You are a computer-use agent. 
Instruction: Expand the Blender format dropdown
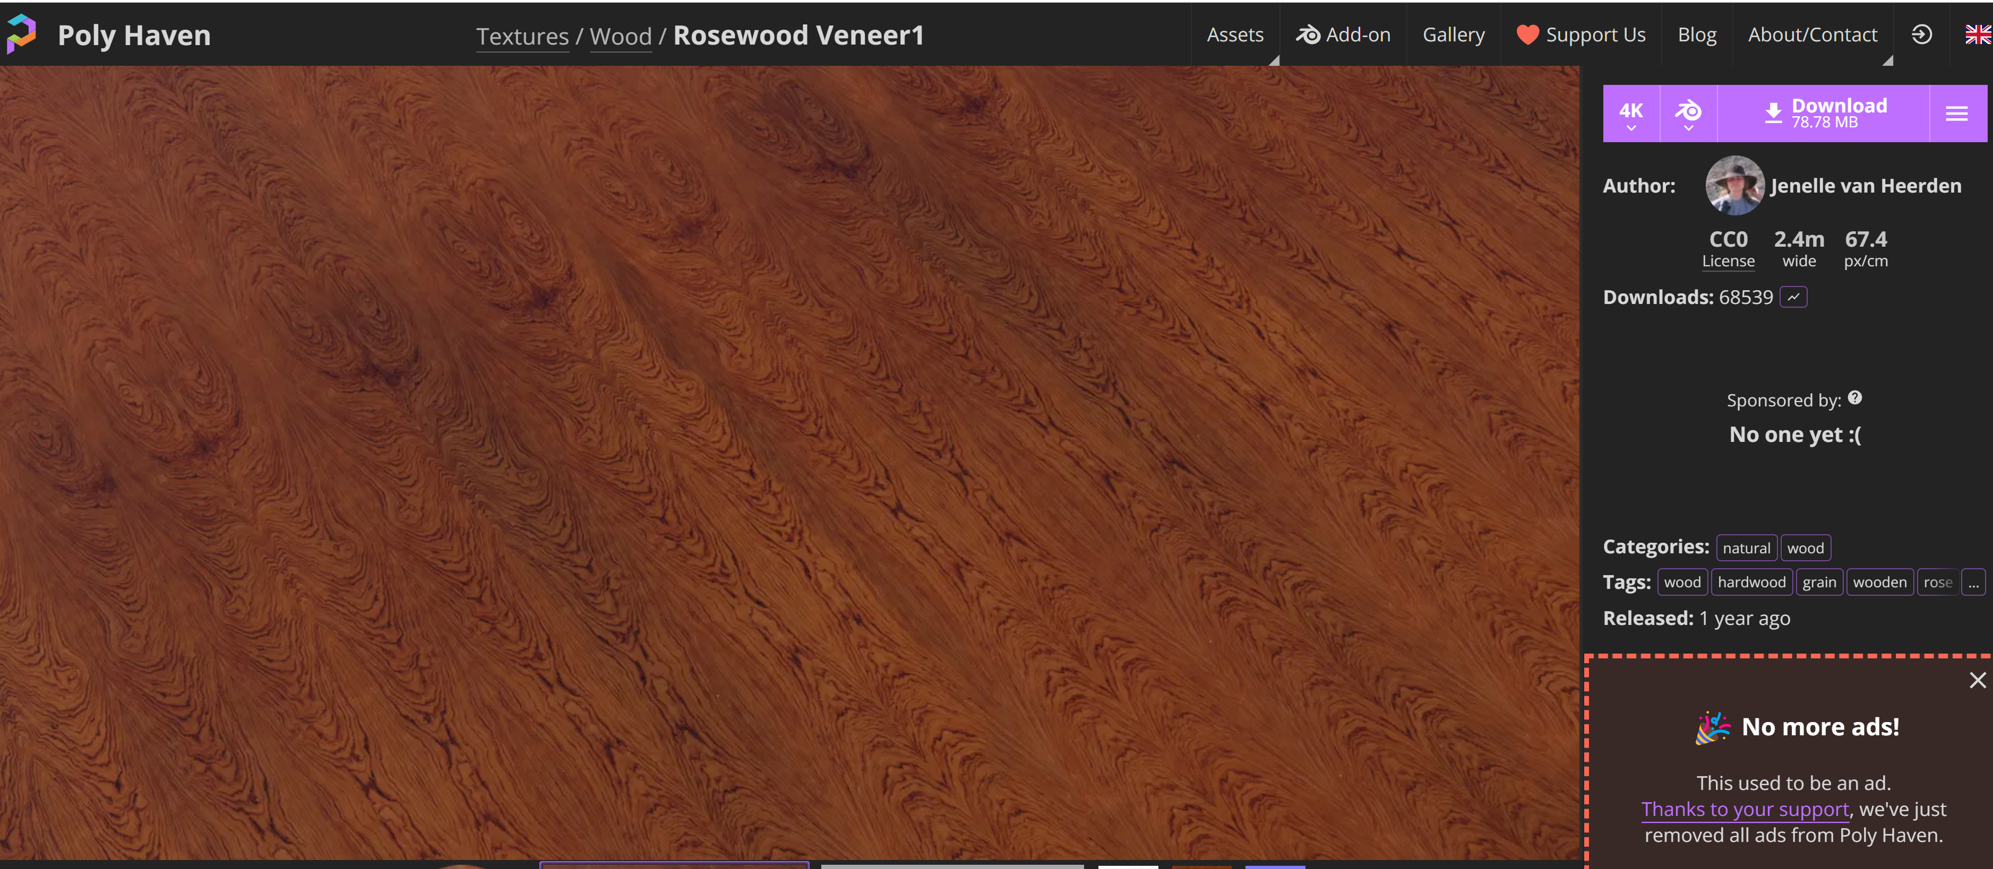click(1688, 114)
